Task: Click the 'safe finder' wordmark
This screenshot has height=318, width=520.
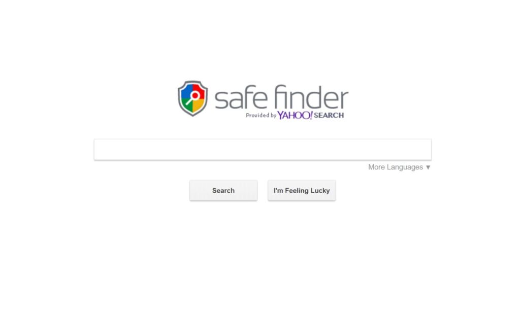Action: tap(281, 97)
